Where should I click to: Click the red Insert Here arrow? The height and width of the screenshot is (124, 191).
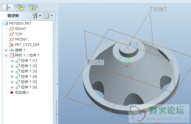[12, 92]
